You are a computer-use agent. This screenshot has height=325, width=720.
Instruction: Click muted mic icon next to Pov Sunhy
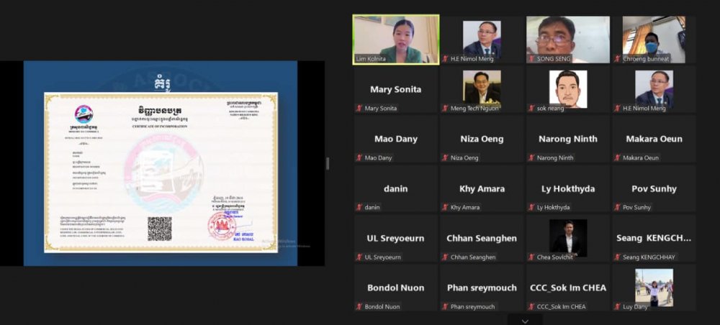click(617, 208)
